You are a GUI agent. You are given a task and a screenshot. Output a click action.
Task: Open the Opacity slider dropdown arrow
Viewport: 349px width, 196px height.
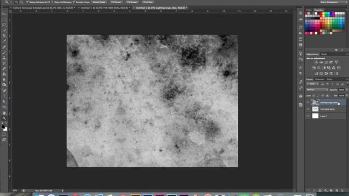[347, 90]
